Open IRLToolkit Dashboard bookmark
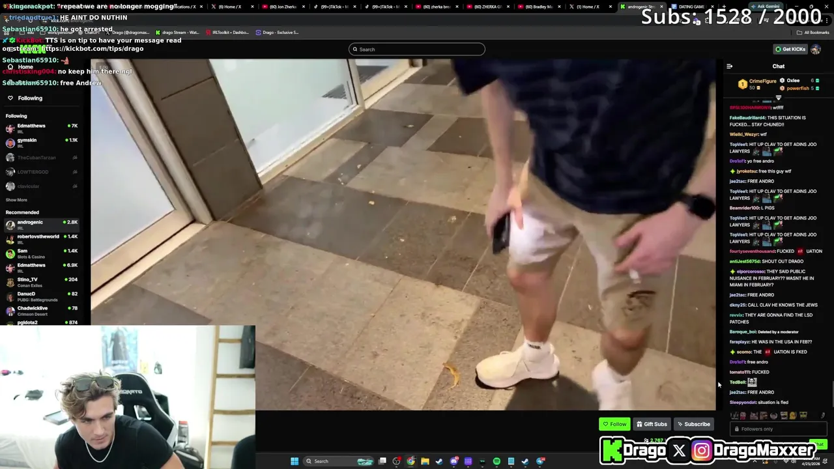Screen dimensions: 834x469 [227, 32]
